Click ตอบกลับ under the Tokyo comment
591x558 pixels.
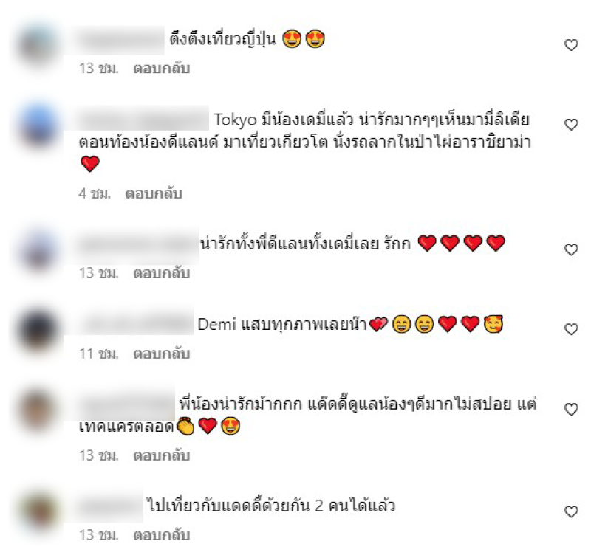coord(154,193)
